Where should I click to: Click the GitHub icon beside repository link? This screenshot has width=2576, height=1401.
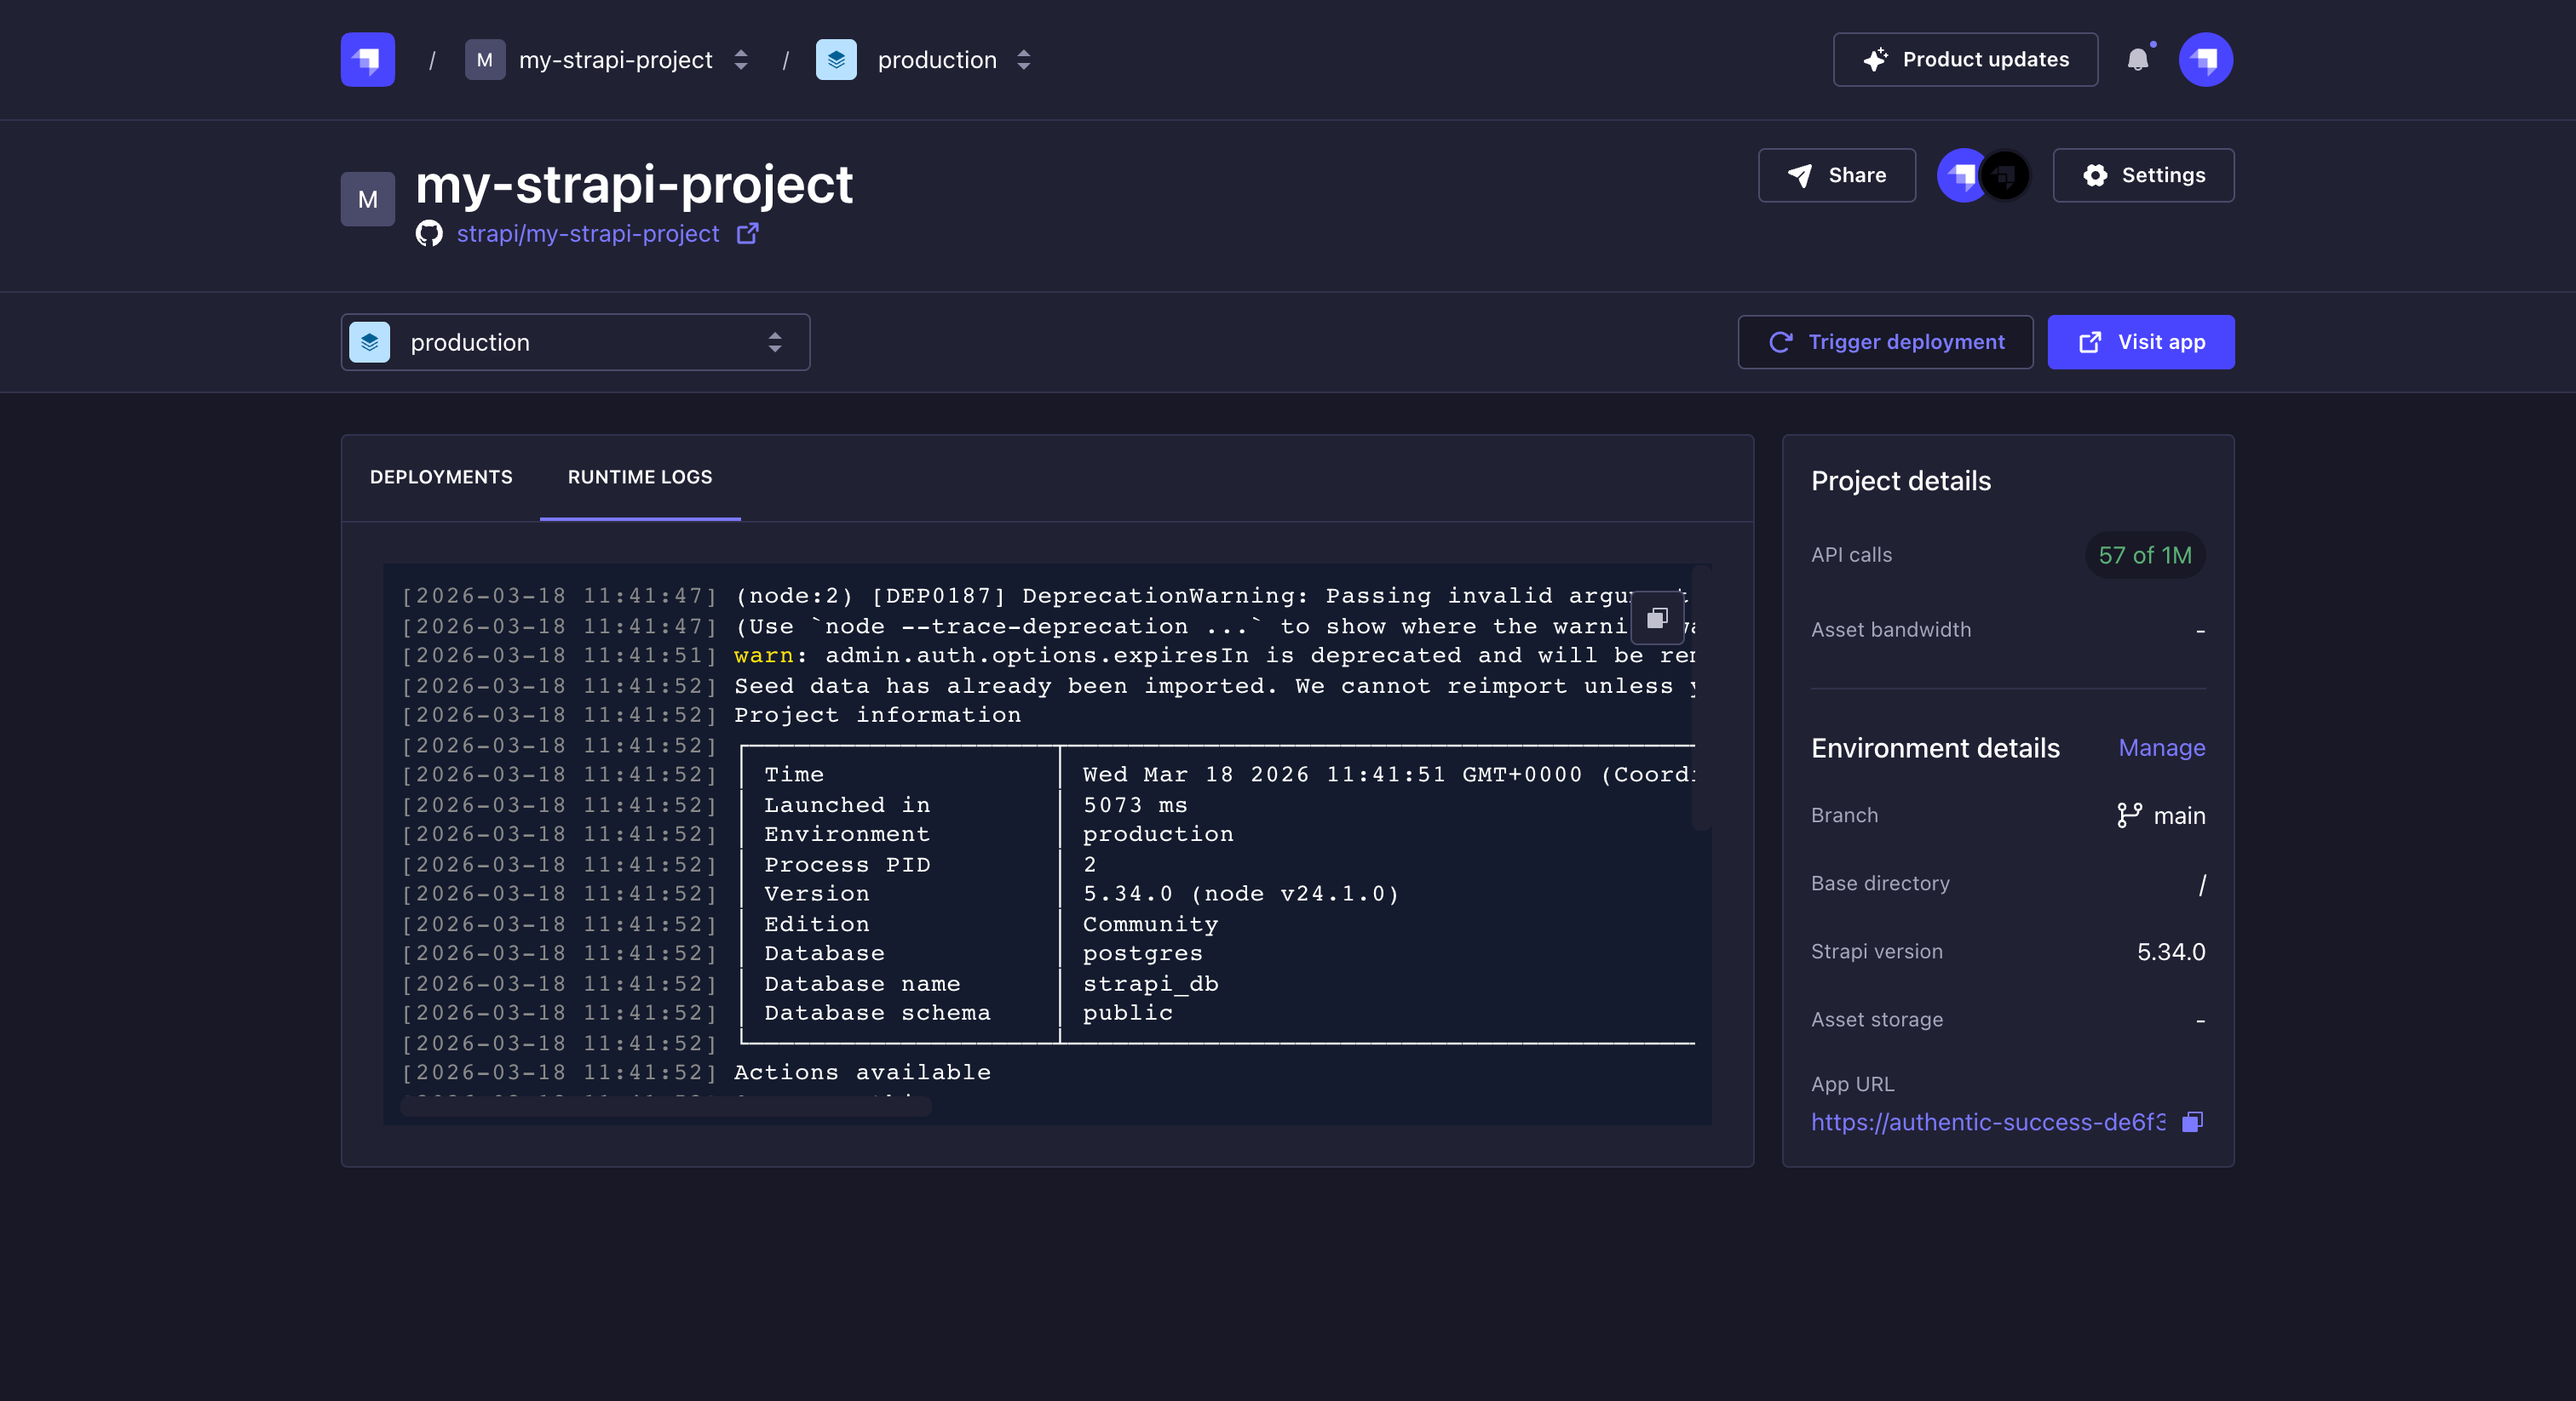click(429, 234)
